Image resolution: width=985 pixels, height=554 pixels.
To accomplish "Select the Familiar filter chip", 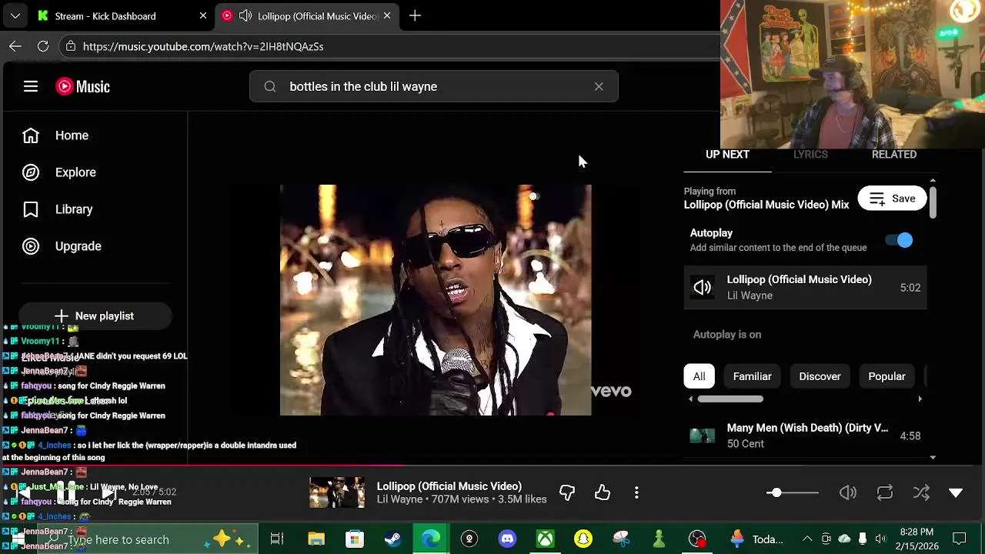I will (752, 376).
